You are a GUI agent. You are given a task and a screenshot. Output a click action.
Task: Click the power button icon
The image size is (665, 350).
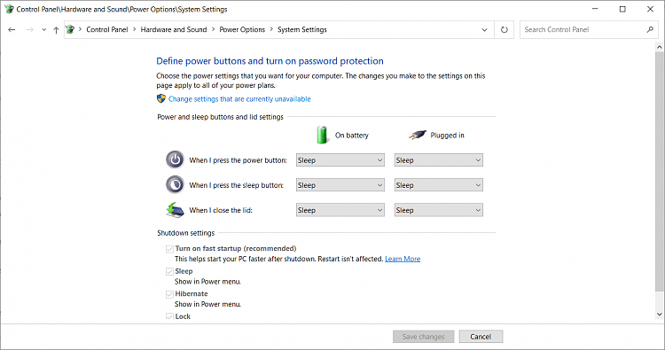click(x=175, y=159)
